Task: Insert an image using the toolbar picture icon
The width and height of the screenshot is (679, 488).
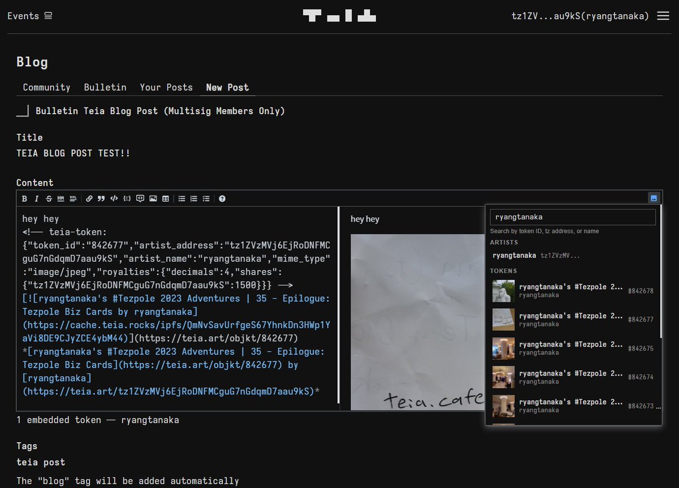Action: 153,198
